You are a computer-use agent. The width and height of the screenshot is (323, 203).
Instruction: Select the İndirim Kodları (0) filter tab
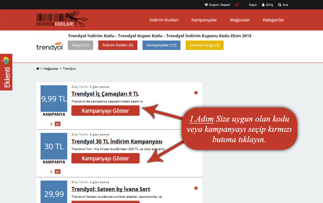[x=118, y=45]
